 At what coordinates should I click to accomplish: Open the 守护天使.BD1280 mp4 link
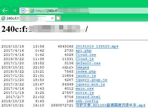click(110, 105)
